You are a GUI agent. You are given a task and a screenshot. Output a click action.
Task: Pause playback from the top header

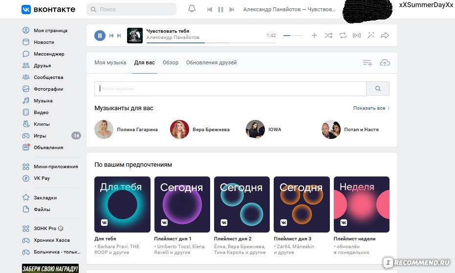coord(220,10)
